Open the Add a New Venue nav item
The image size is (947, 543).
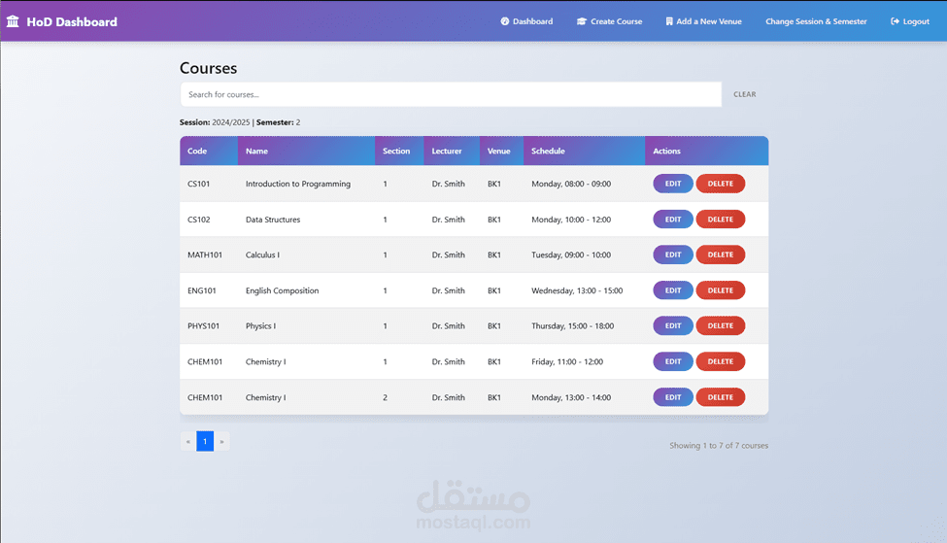coord(703,21)
